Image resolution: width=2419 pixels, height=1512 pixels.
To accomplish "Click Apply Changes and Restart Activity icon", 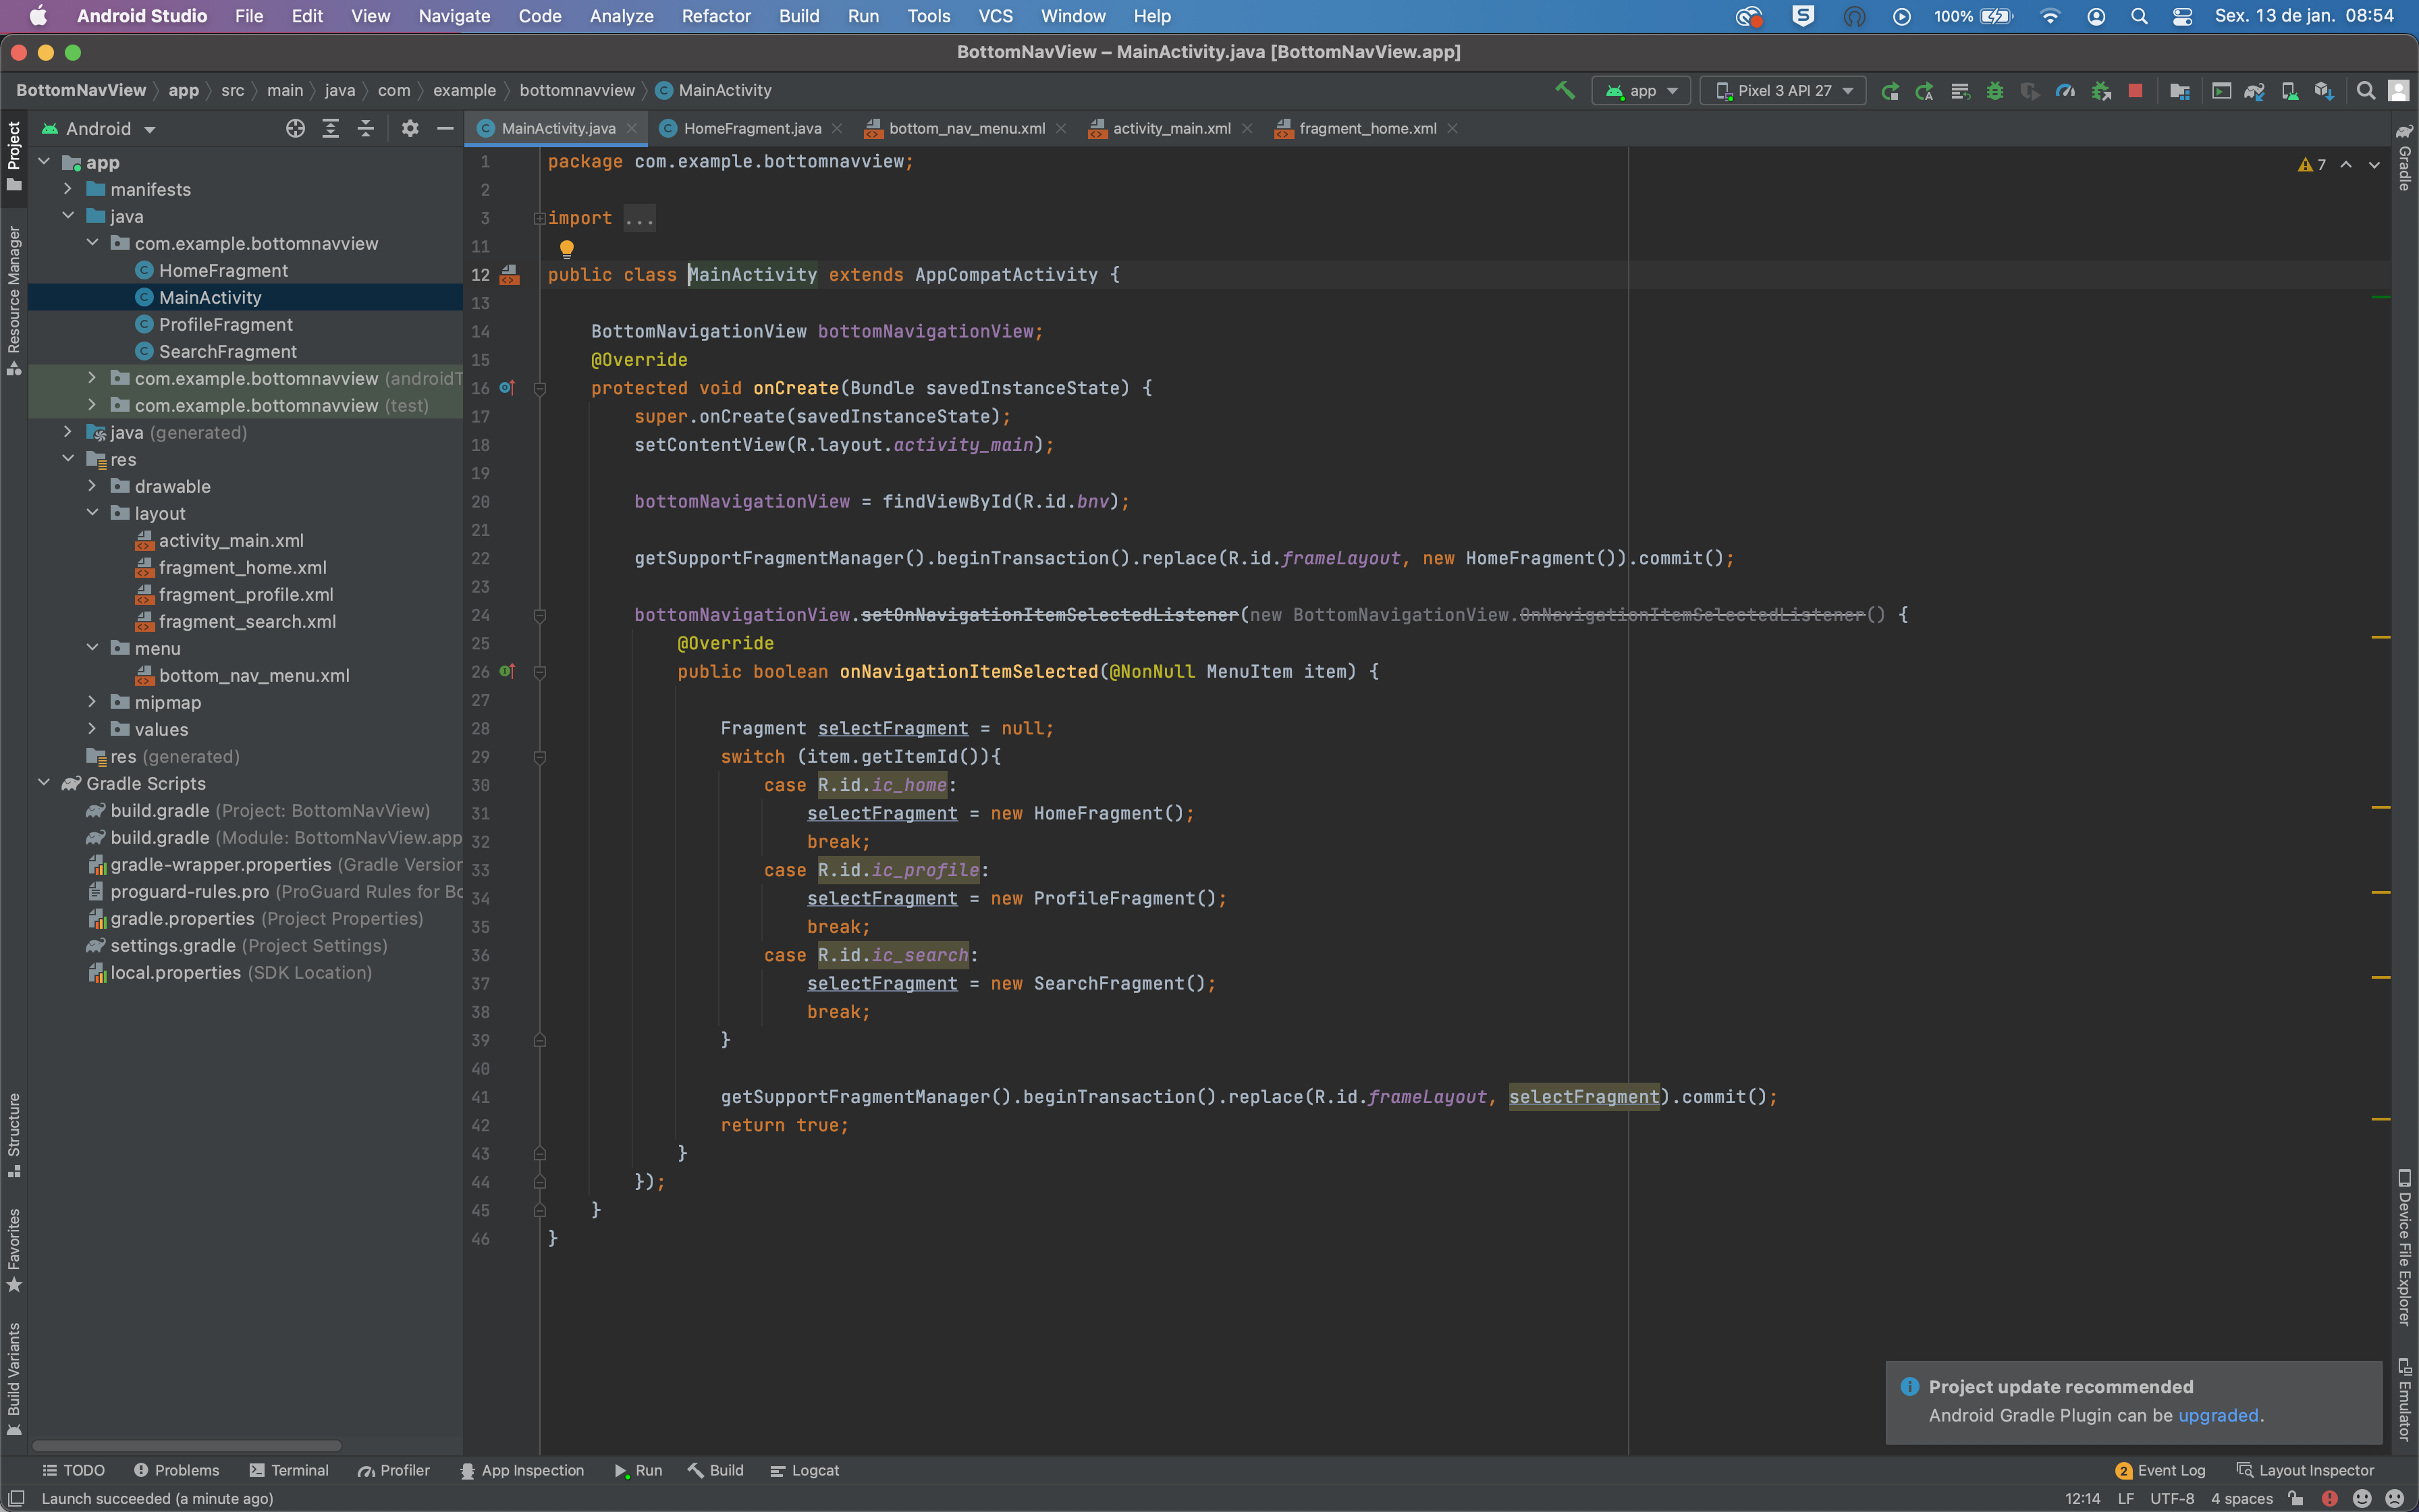I will 1924,91.
